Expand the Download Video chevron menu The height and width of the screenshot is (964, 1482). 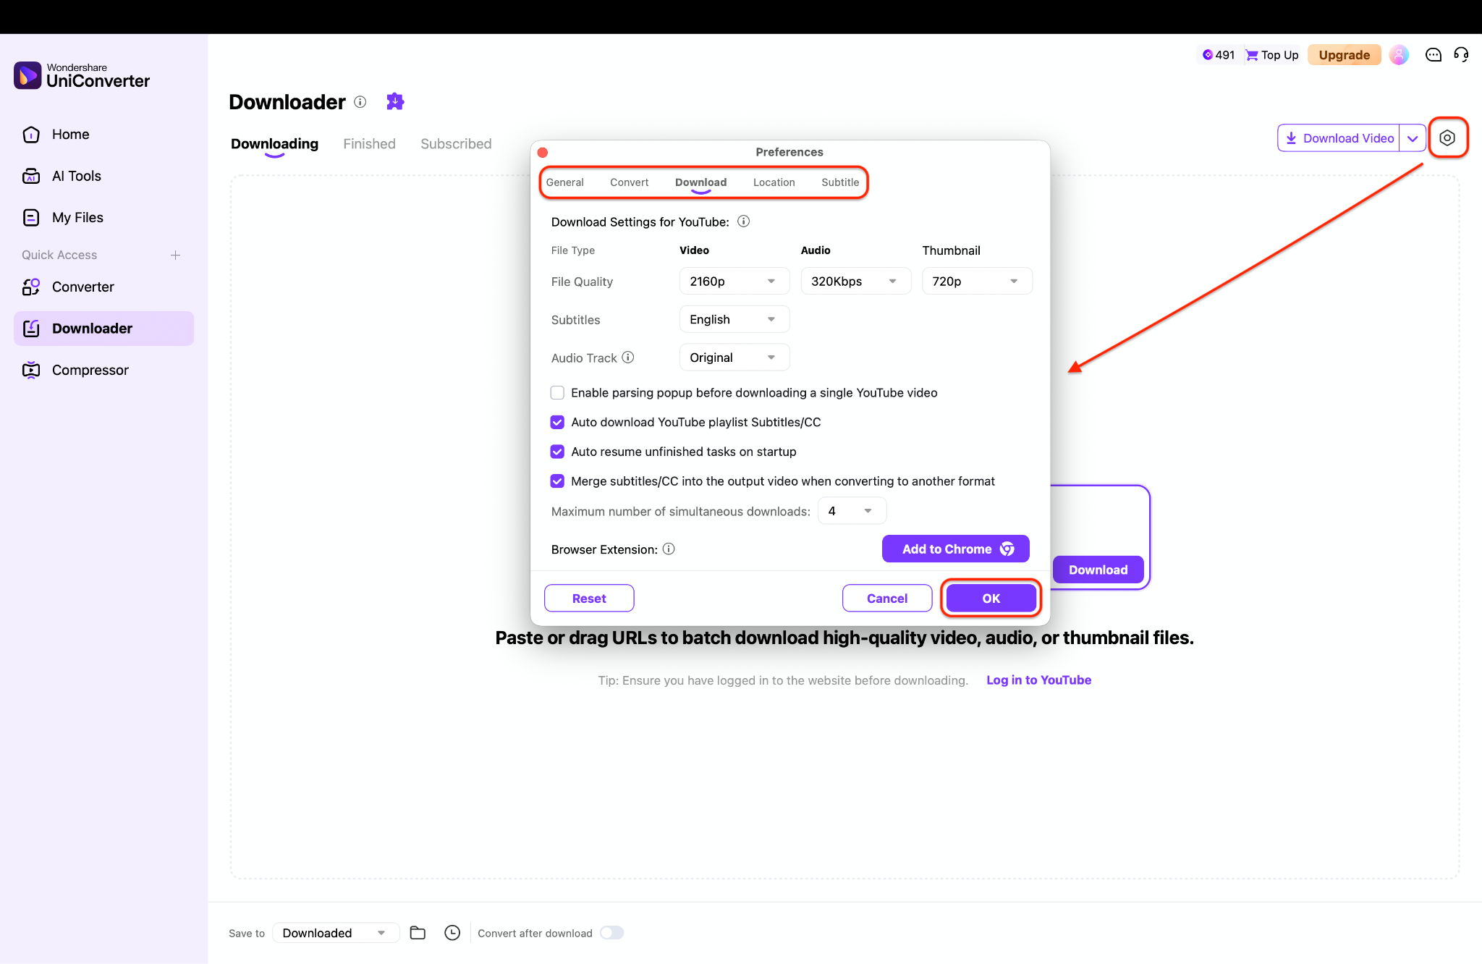pos(1413,138)
